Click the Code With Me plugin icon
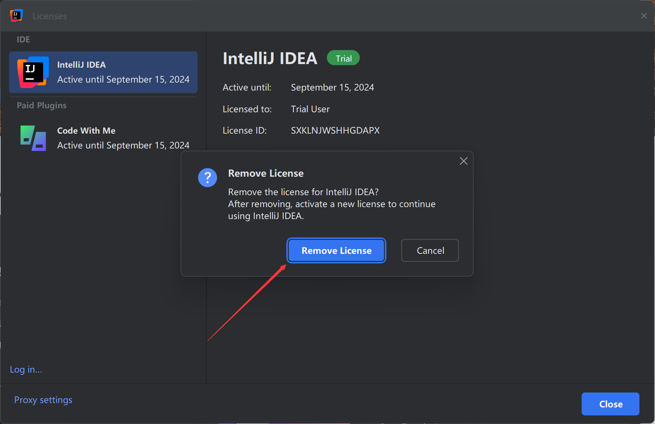Screen dimensions: 655x424 tap(33, 138)
